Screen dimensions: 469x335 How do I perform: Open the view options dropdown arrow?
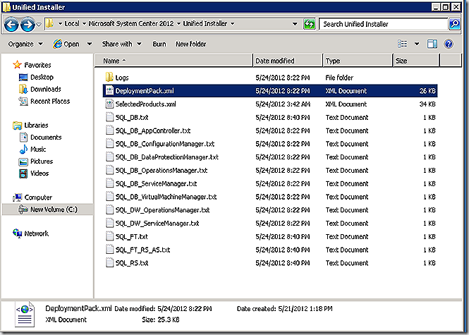point(417,44)
